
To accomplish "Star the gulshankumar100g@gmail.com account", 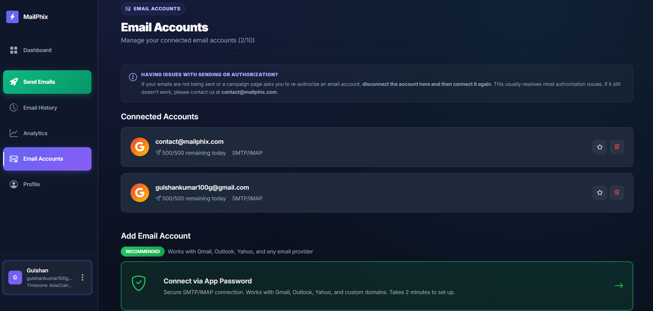I will pos(600,193).
